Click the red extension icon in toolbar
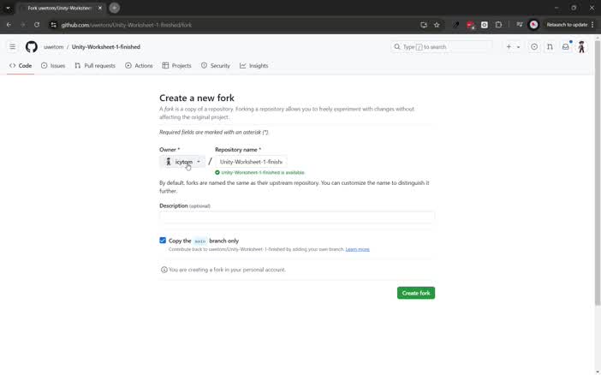The height and width of the screenshot is (375, 601). coord(470,25)
